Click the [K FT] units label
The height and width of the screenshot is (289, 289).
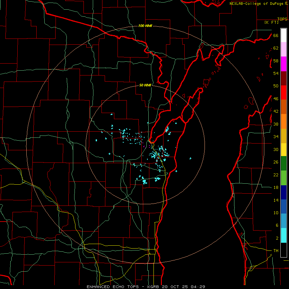point(271,22)
